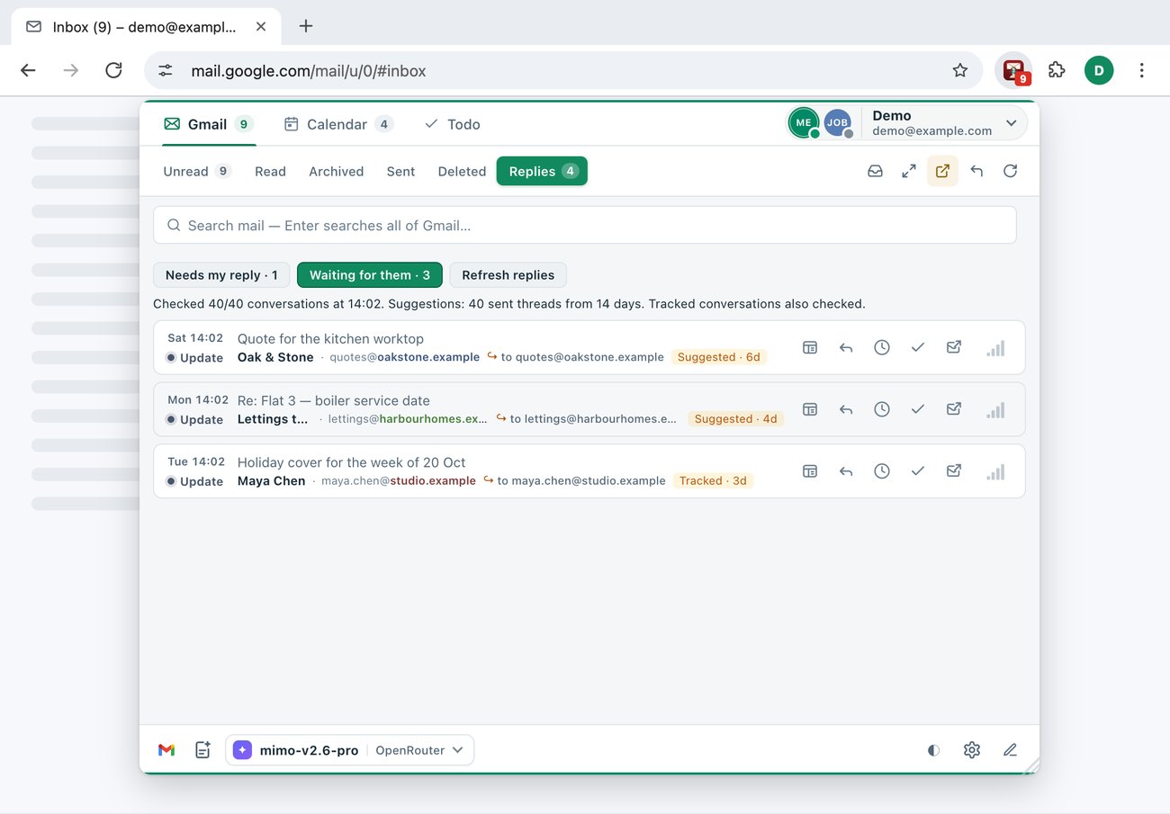Switch to the Calendar tab
1170x814 pixels.
click(338, 124)
